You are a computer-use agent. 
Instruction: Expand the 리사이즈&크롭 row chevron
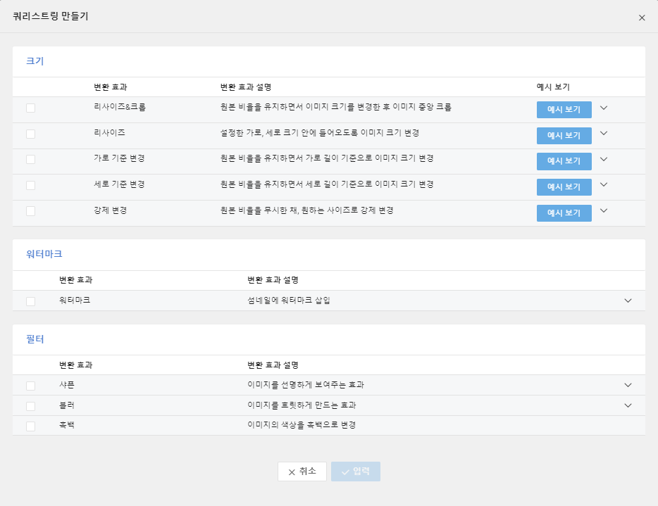(604, 108)
